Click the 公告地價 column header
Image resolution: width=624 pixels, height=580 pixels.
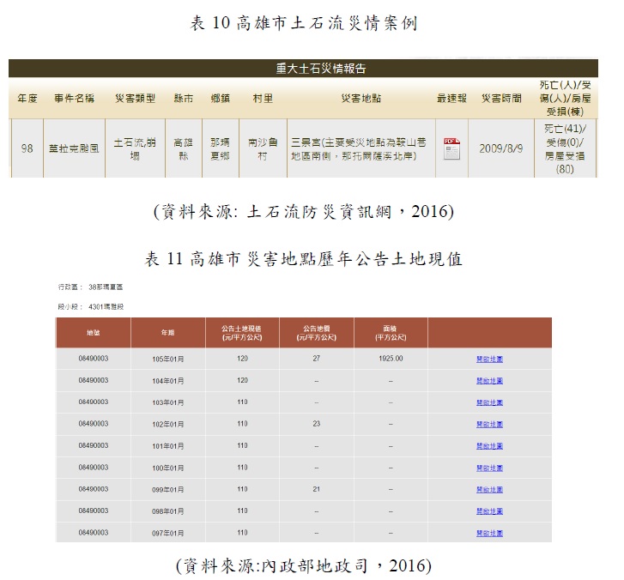[318, 331]
